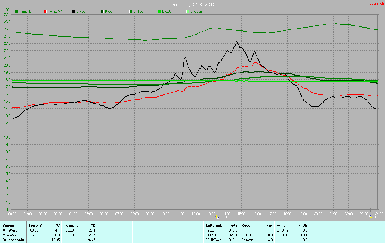Click the MaxWert row label
385x243 pixels.
11,235
